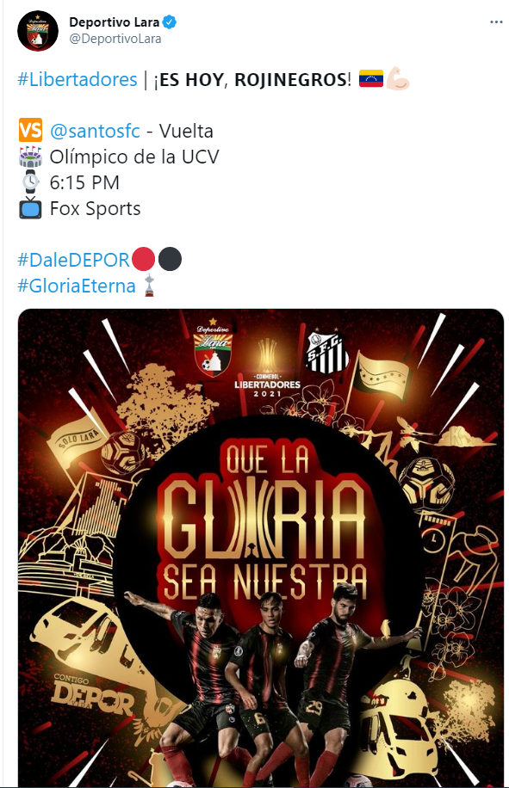
Task: Click the red circle emoji
Action: coord(143,259)
